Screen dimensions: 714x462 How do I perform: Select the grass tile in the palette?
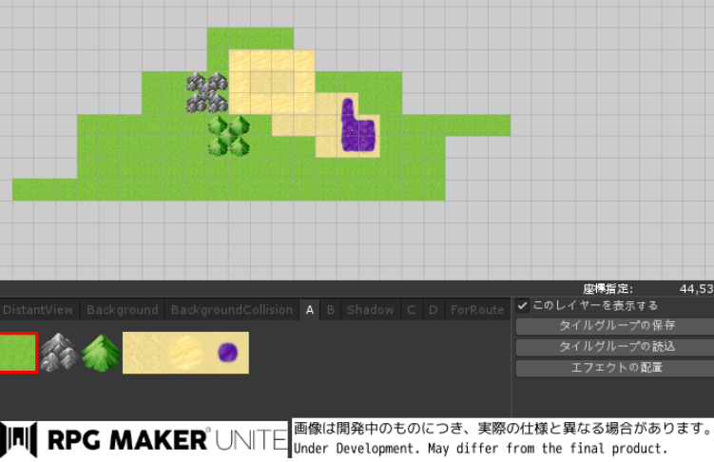click(18, 353)
